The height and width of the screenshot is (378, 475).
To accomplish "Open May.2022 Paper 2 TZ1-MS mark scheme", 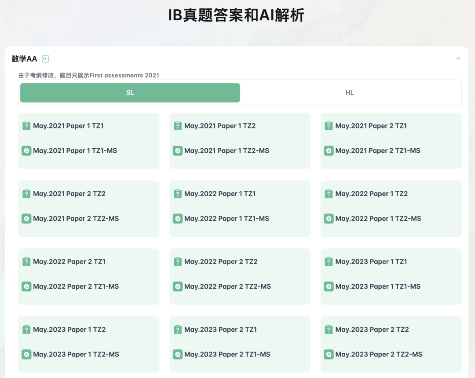I will pos(76,286).
